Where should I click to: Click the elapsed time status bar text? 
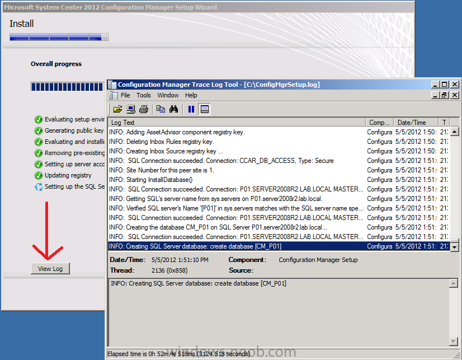[179, 354]
